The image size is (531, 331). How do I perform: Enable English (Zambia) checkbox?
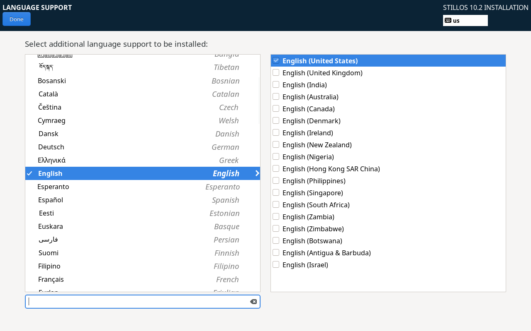coord(276,216)
